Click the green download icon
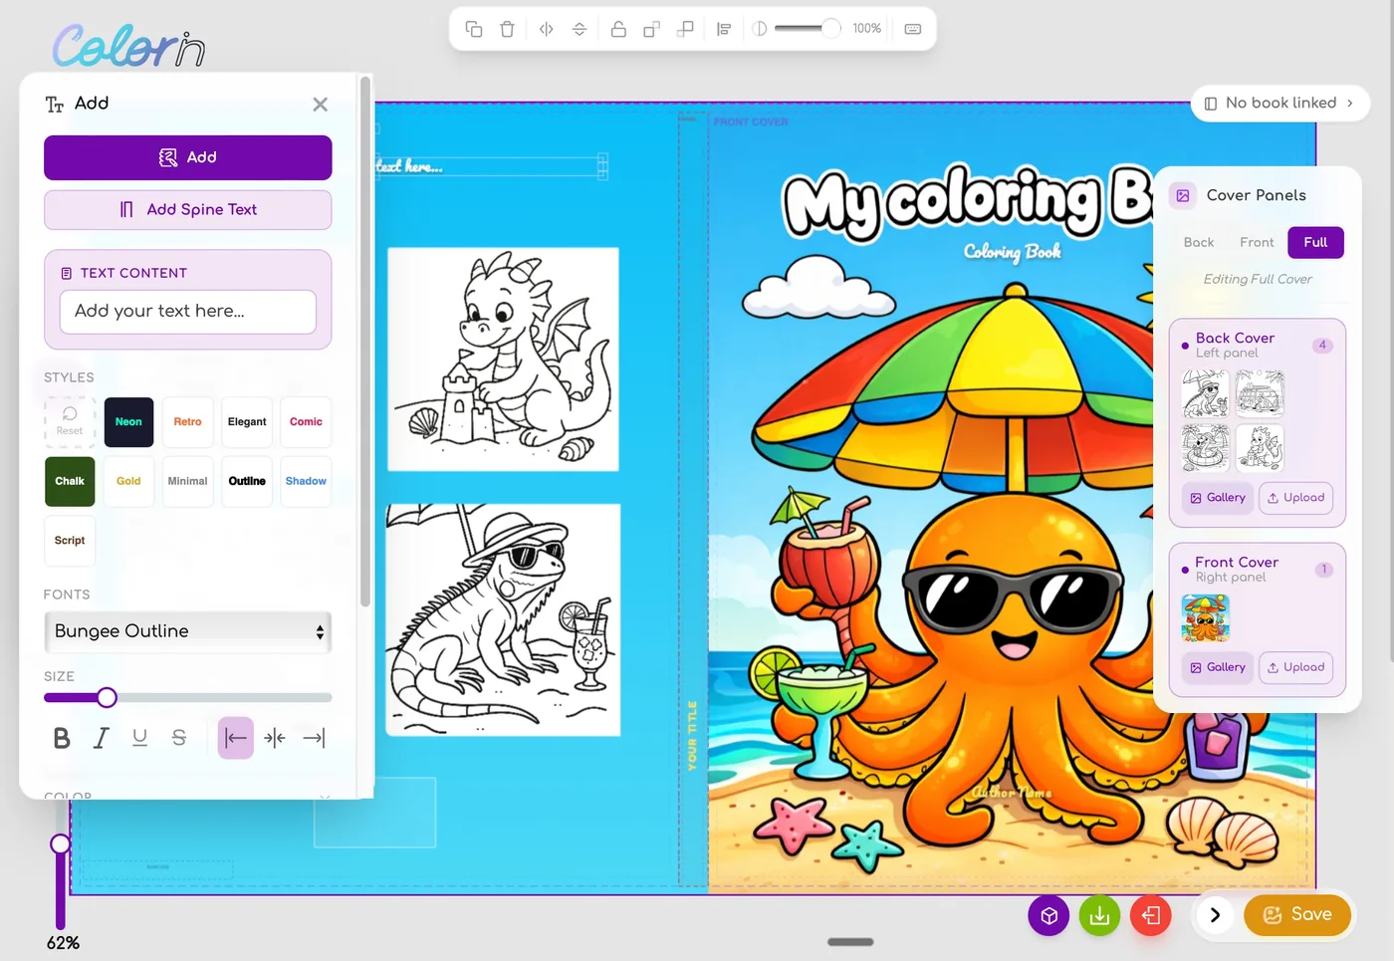The height and width of the screenshot is (961, 1394). [x=1099, y=915]
